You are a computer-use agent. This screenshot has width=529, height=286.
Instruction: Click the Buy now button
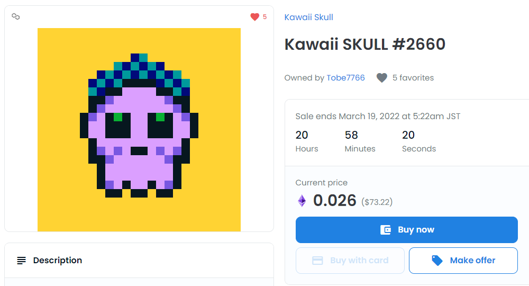(406, 230)
